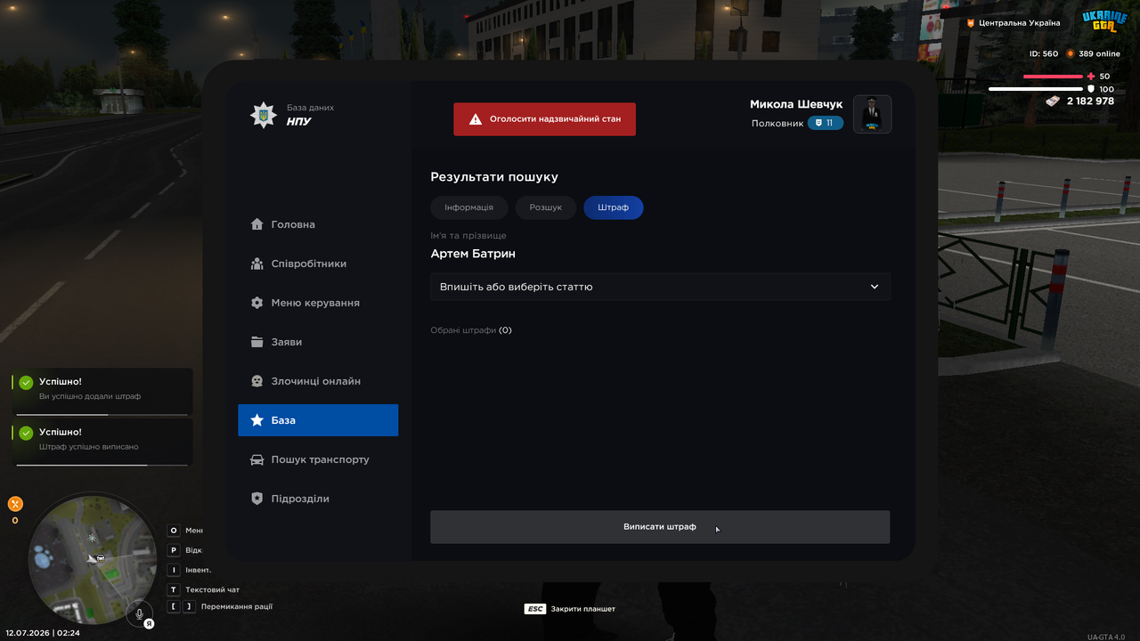Click Оголосити надзвичайний стан button

click(x=544, y=119)
